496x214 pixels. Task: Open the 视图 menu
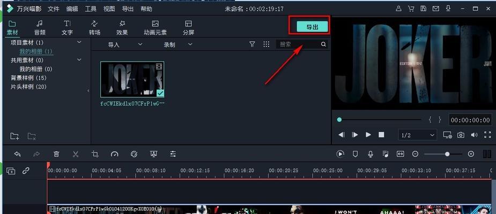coord(109,9)
